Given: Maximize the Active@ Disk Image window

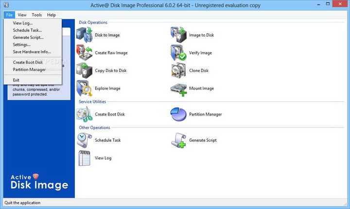Looking at the screenshot, I should tap(328, 4).
